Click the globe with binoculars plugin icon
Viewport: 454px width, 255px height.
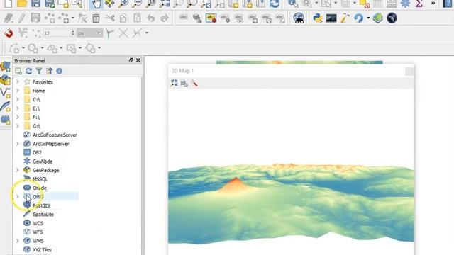(x=299, y=18)
